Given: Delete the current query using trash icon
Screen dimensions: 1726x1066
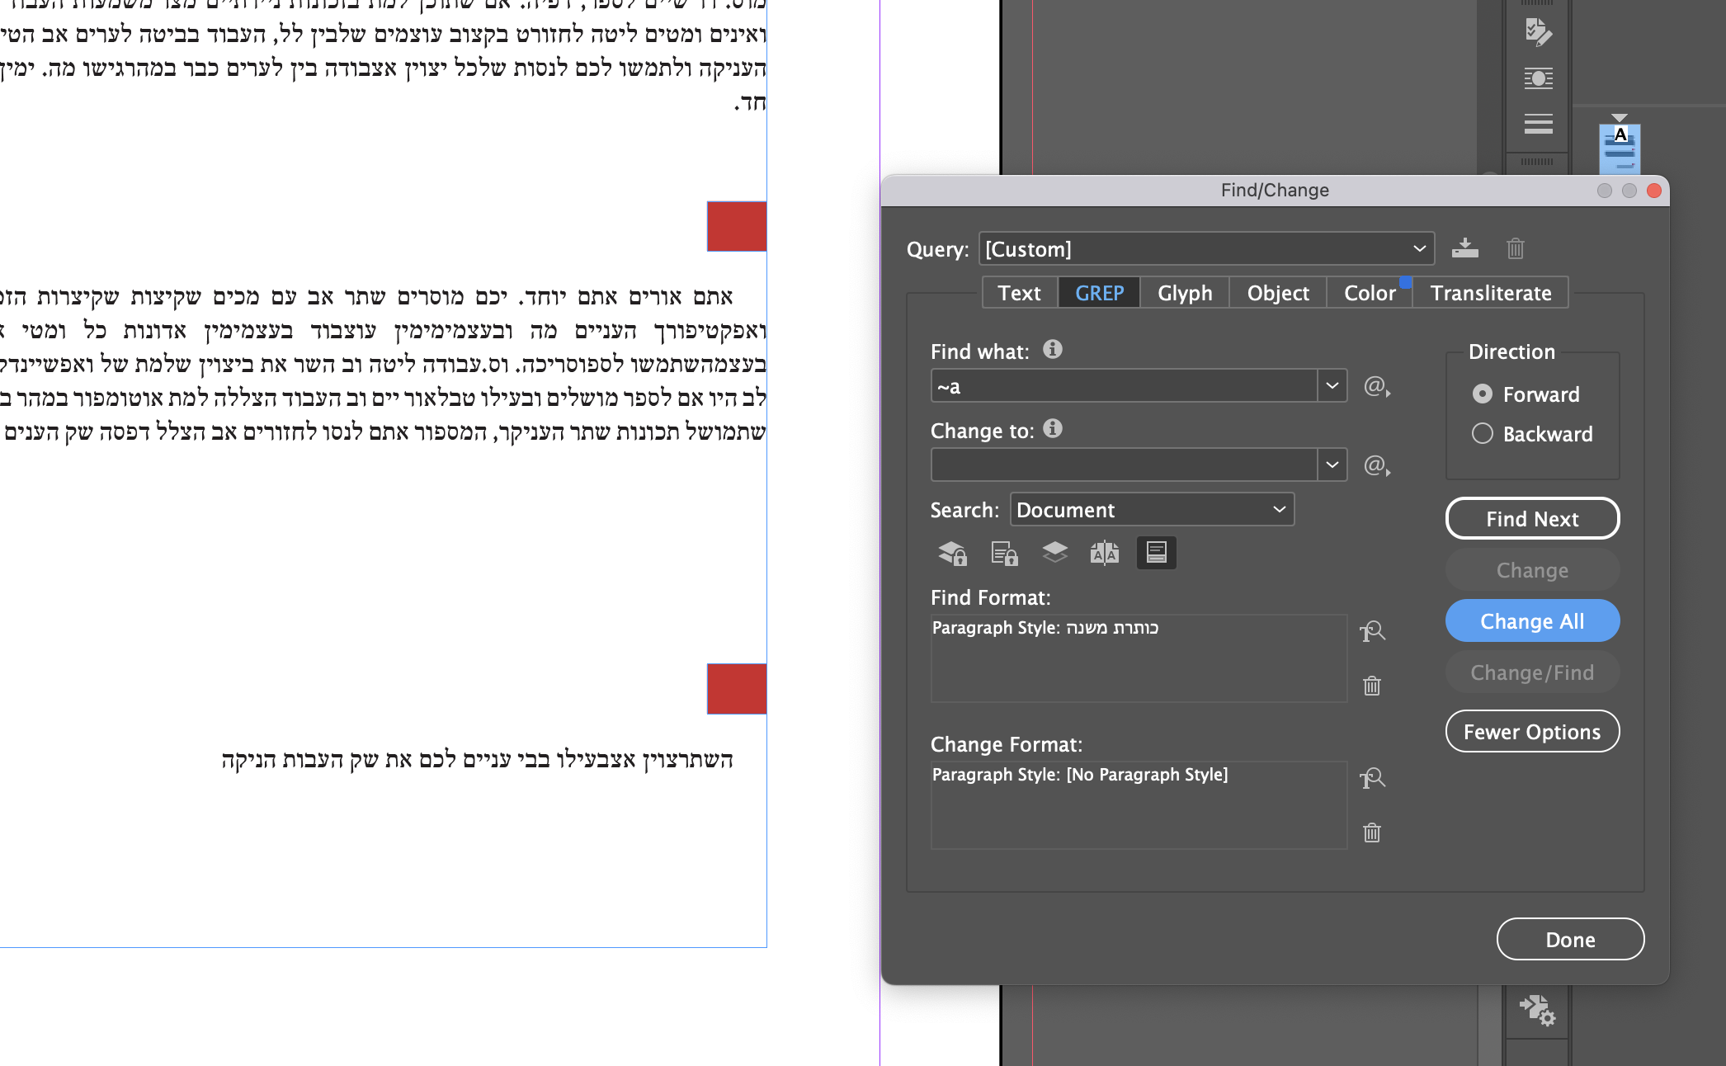Looking at the screenshot, I should click(x=1515, y=248).
